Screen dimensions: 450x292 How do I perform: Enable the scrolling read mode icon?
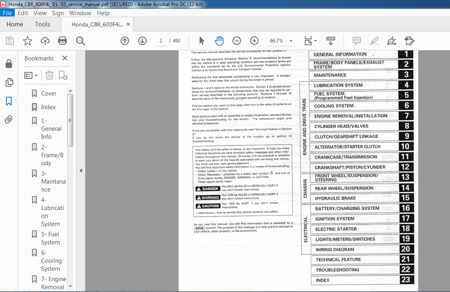(x=331, y=41)
